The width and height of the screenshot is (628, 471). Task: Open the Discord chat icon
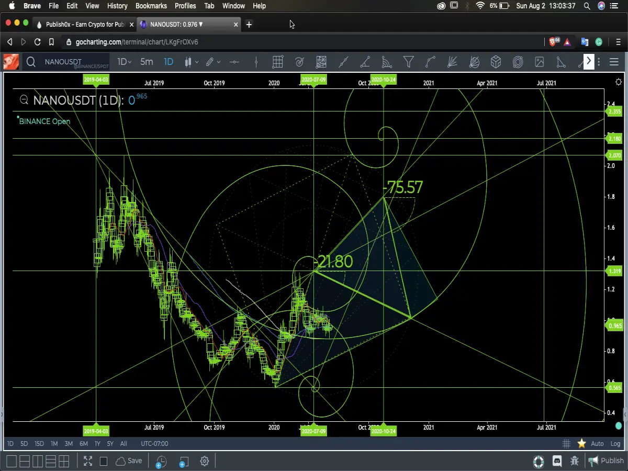[x=557, y=461]
